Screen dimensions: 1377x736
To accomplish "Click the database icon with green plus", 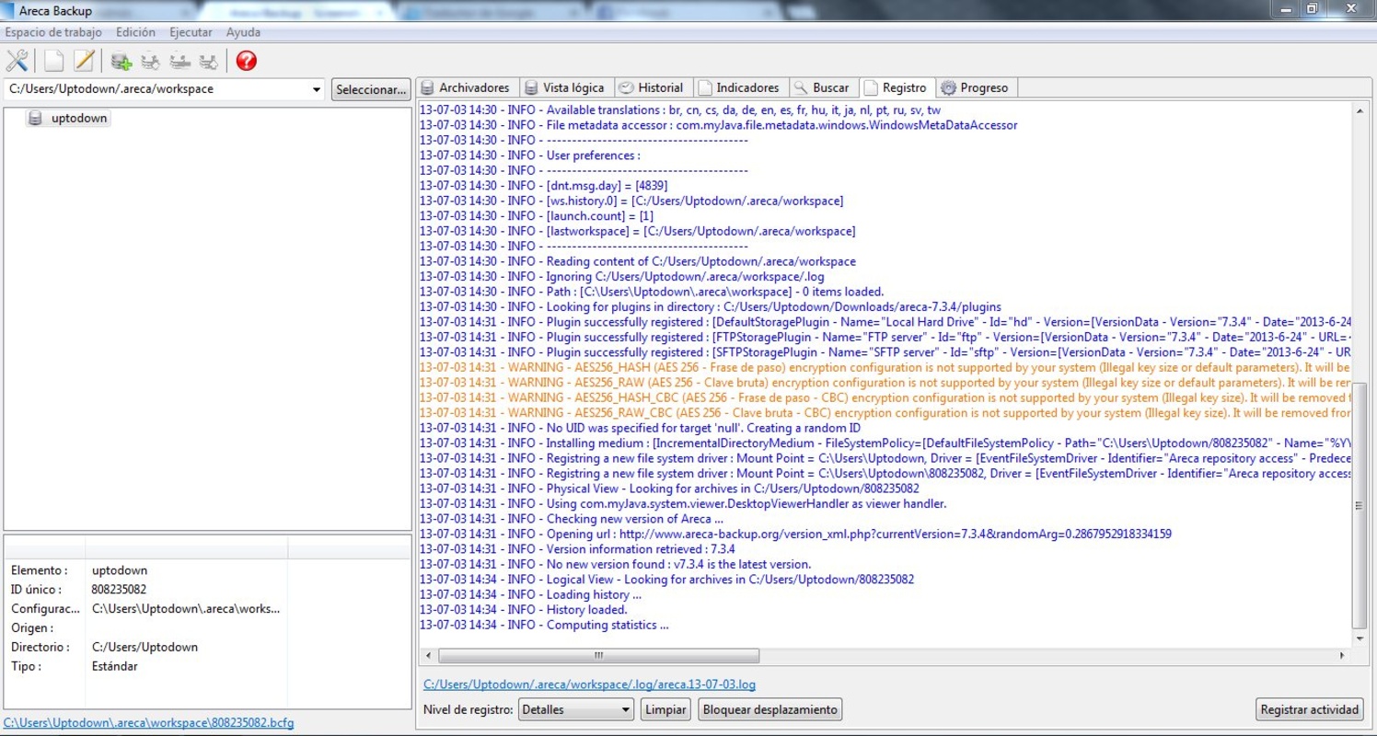I will pos(121,62).
